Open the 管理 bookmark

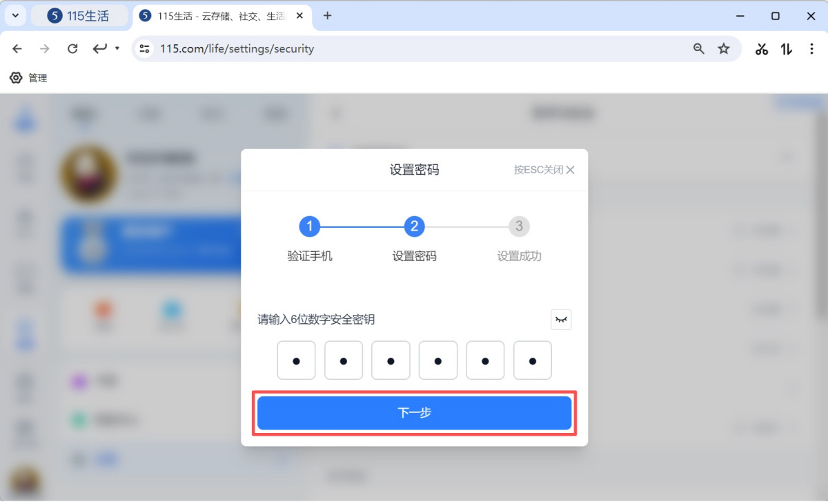29,78
